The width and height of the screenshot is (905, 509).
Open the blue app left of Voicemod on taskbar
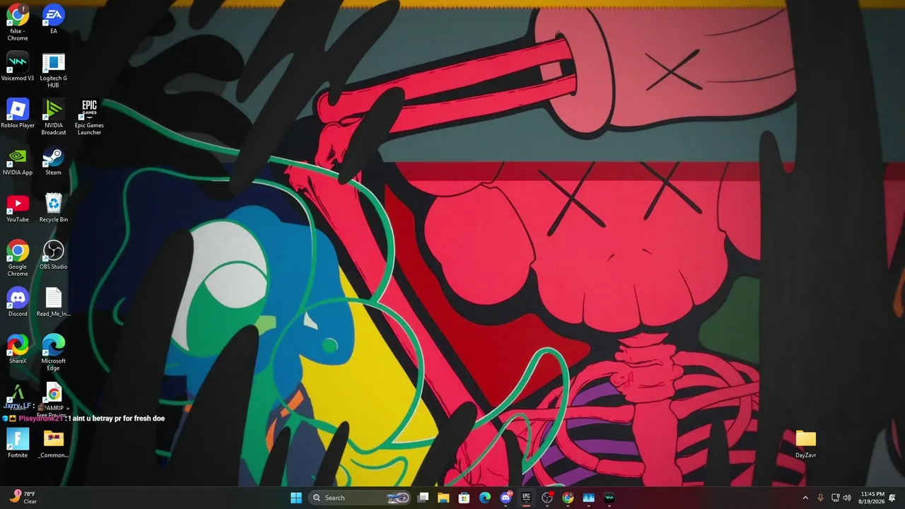588,498
